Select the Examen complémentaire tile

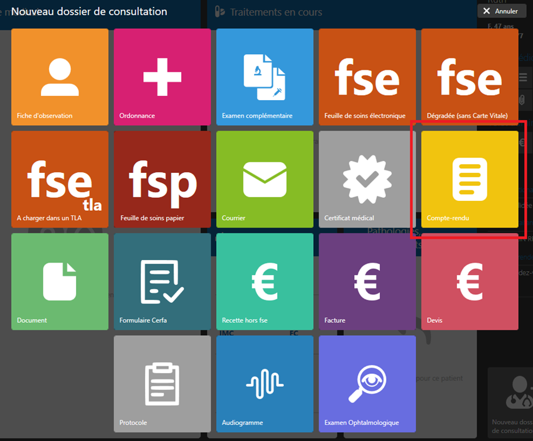(265, 77)
